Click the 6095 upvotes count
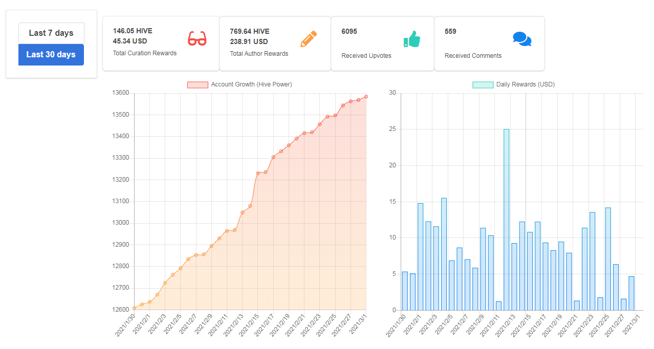This screenshot has width=654, height=349. click(x=350, y=31)
